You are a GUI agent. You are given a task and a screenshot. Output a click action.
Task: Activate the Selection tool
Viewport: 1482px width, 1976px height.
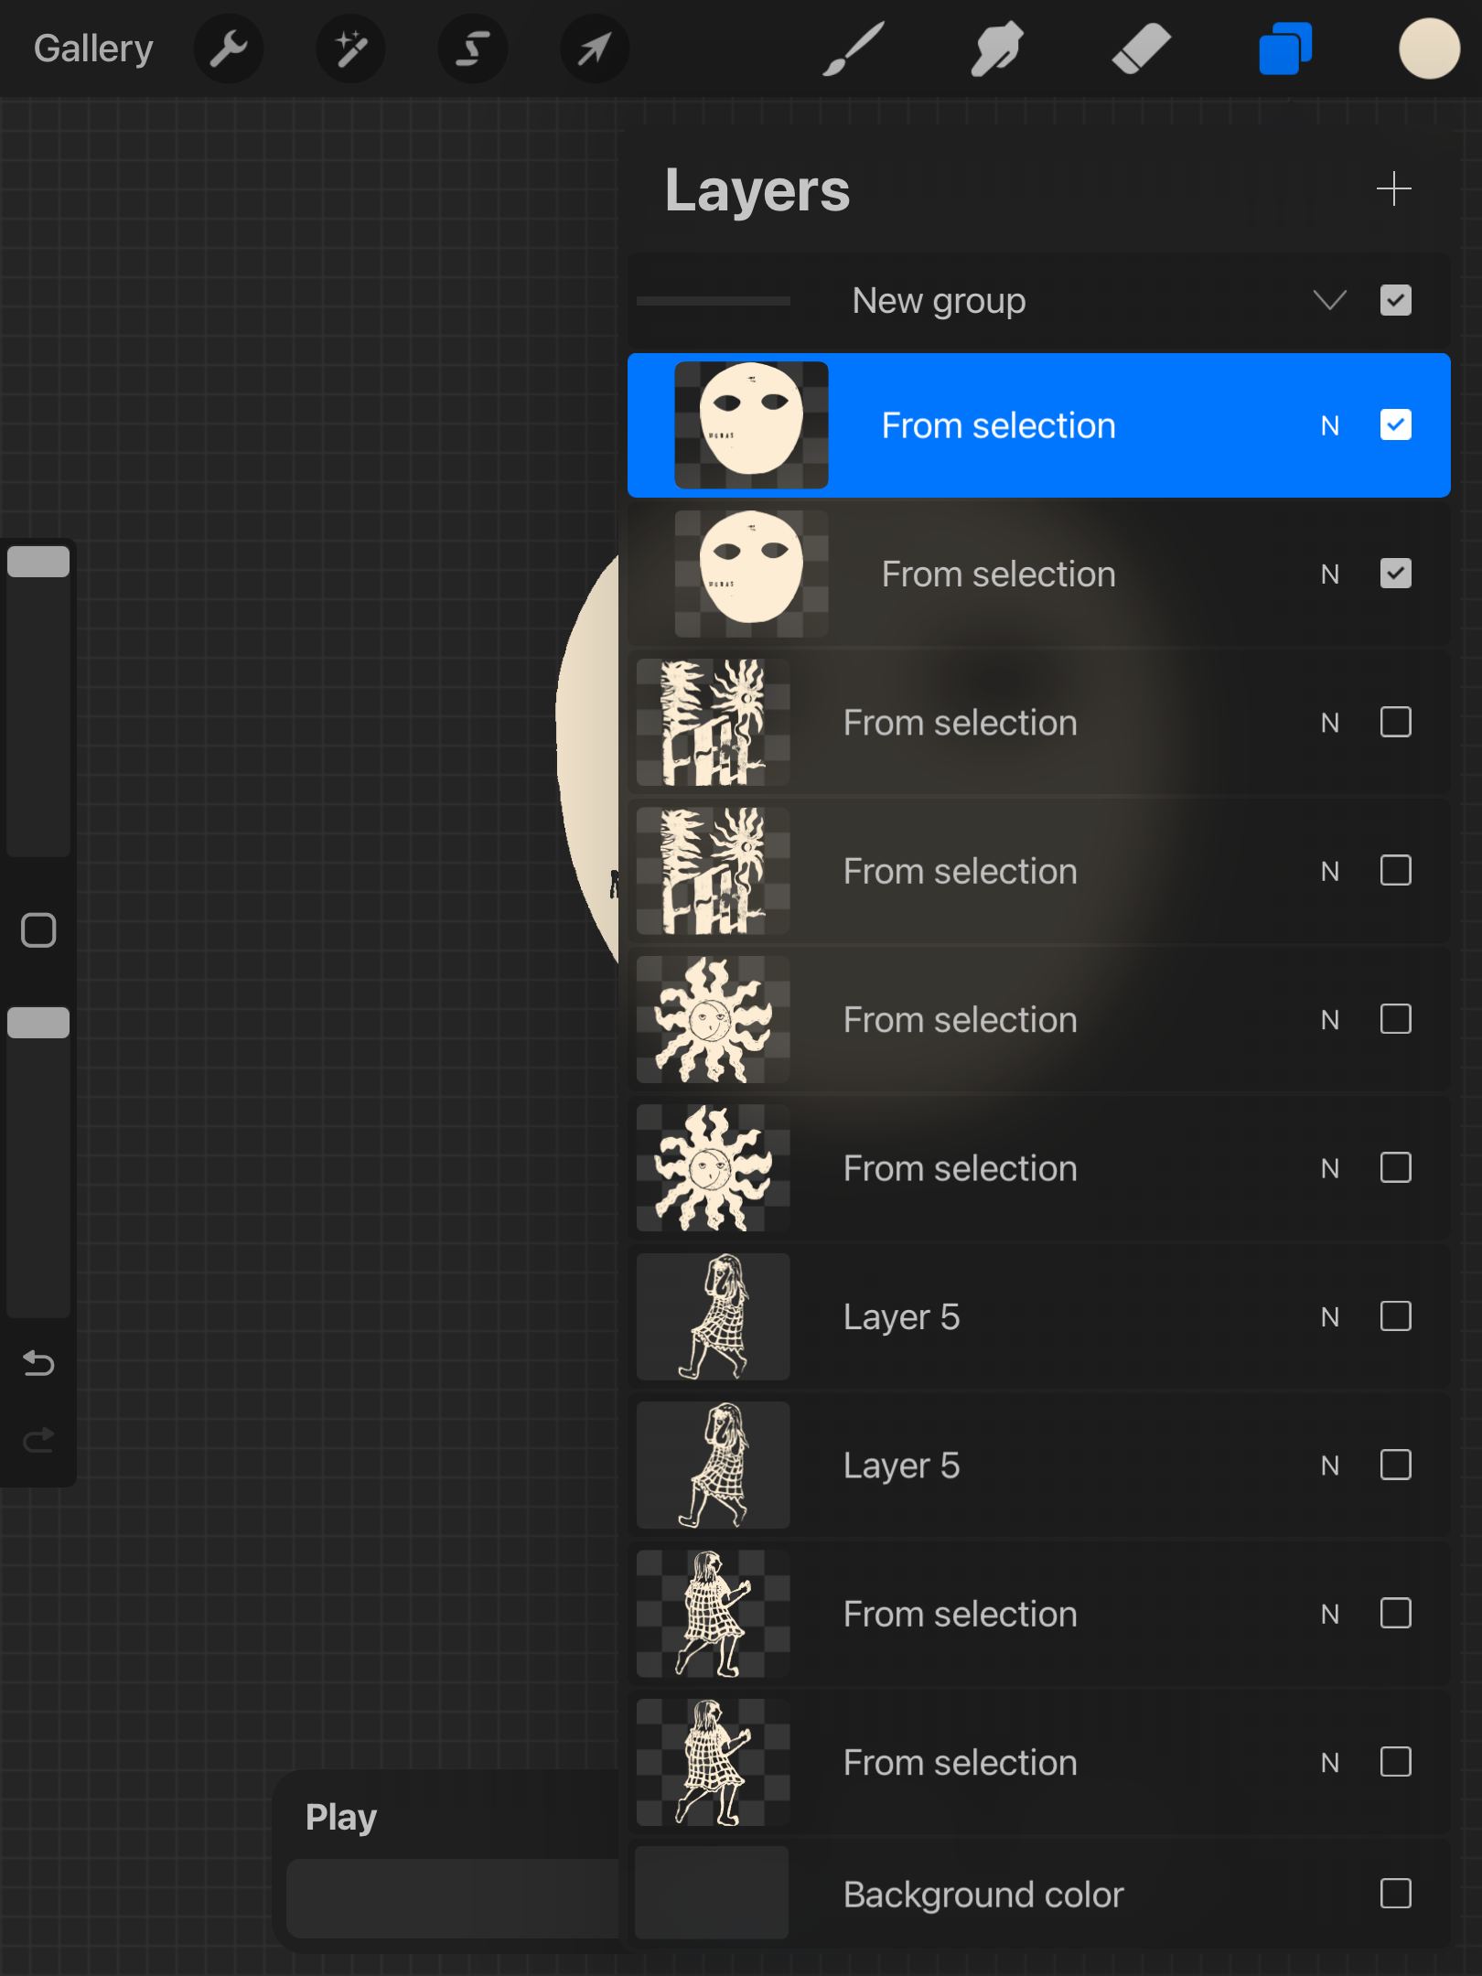472,48
